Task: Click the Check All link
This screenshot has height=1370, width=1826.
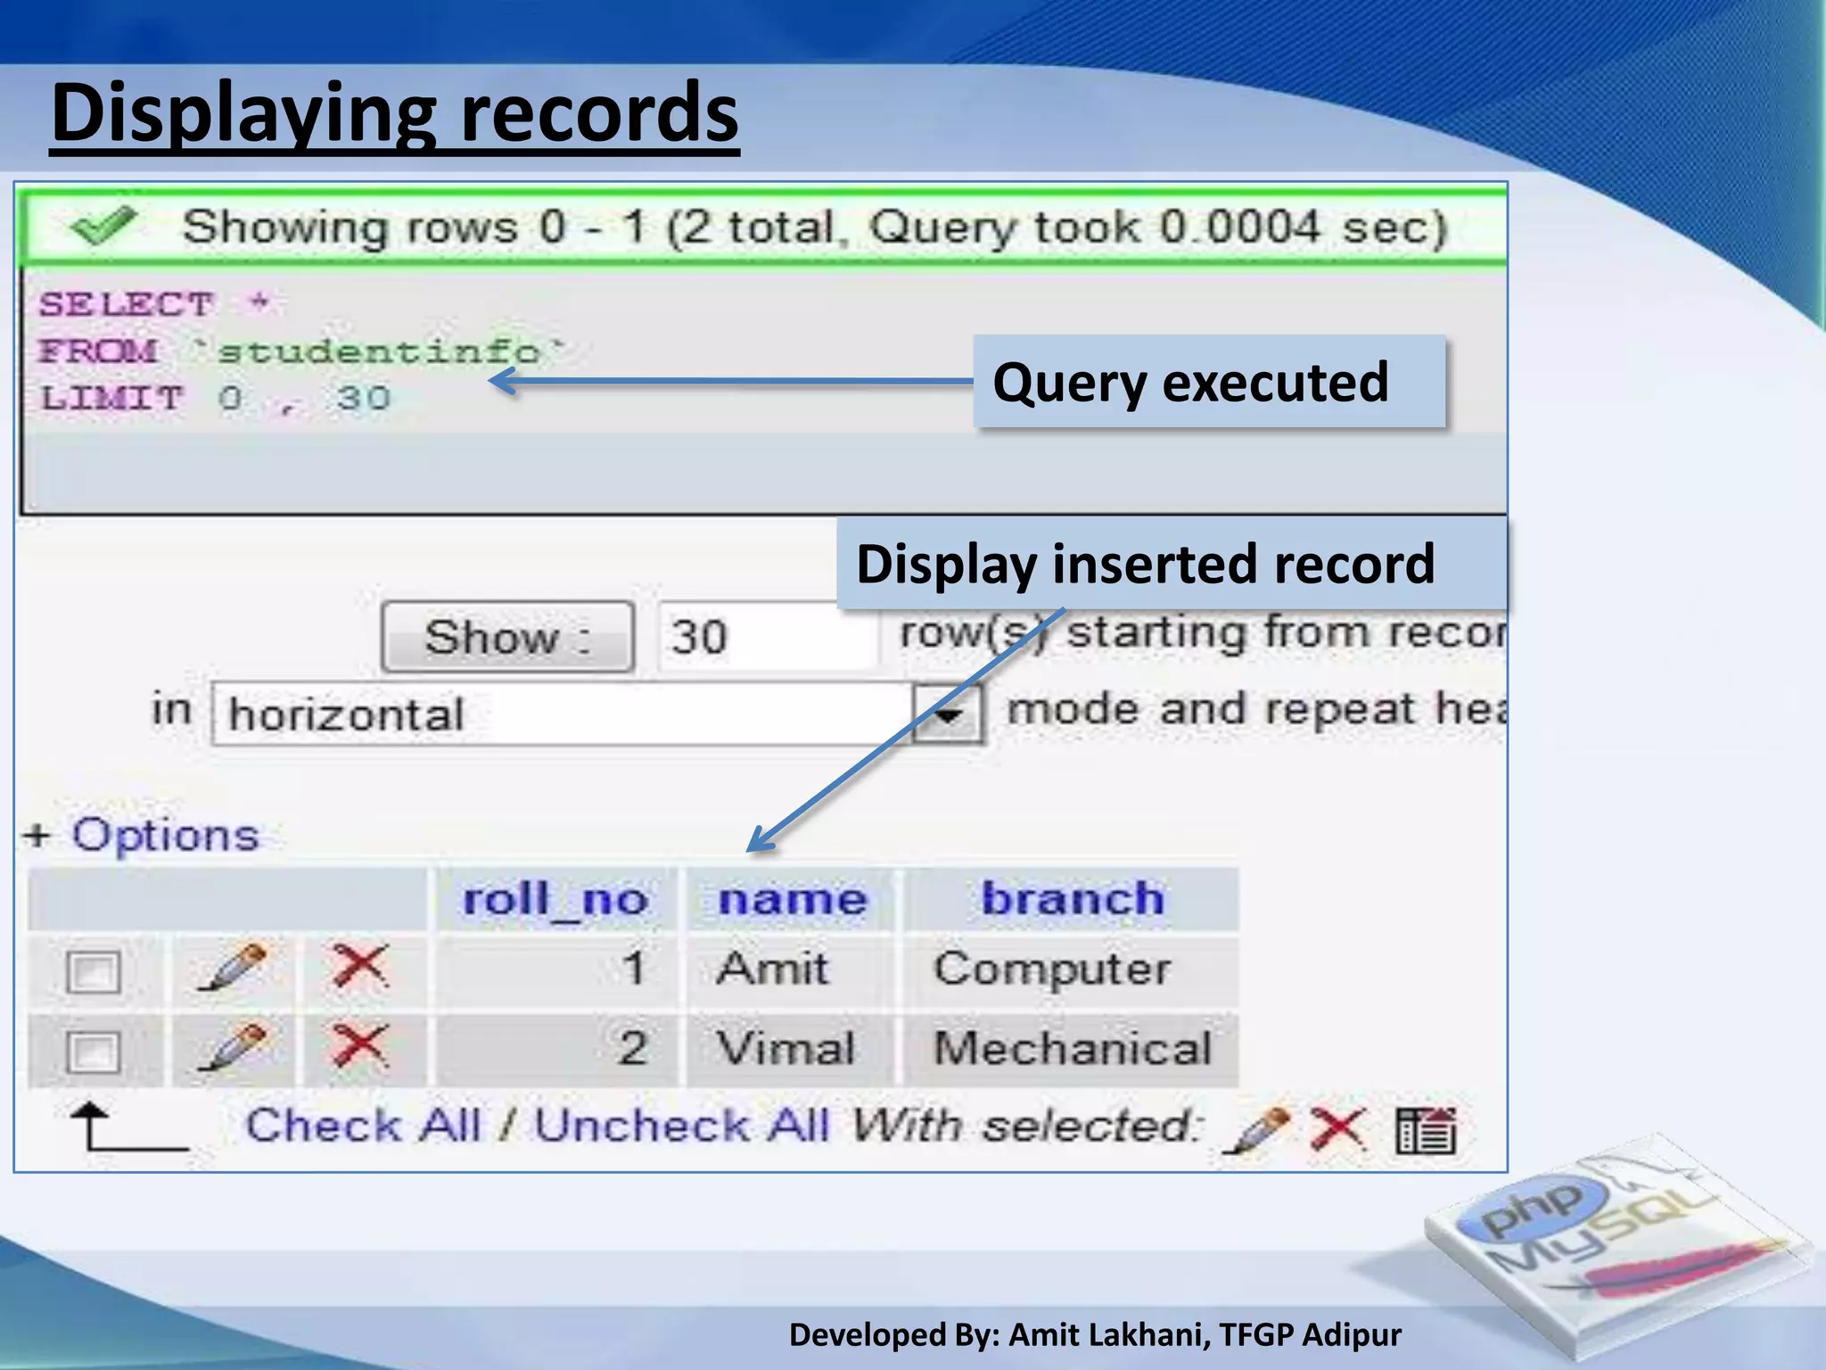Action: 364,1126
